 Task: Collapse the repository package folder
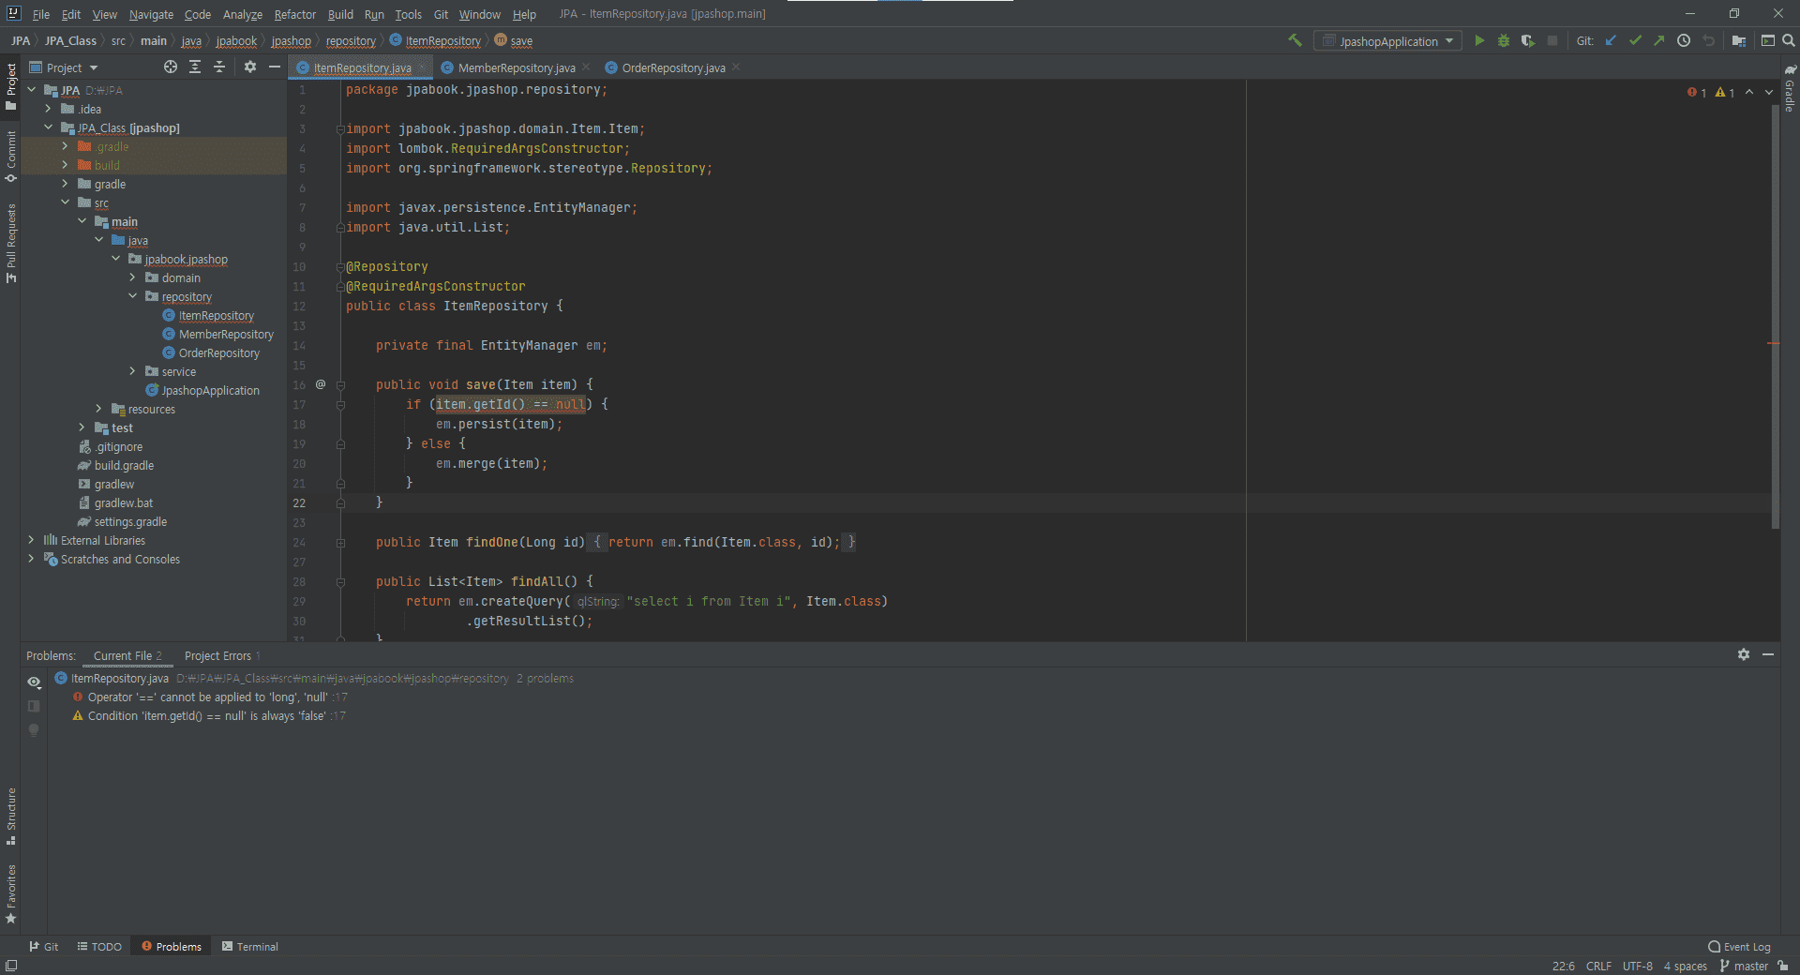(x=132, y=297)
